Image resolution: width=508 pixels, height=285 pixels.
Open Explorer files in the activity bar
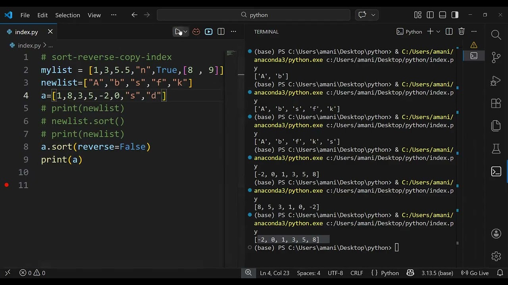point(496,126)
